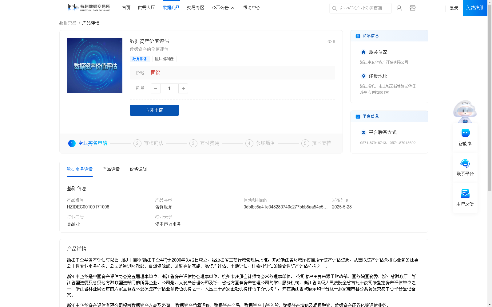
Task: Switch to 数据服务详情 tab
Action: 80,169
